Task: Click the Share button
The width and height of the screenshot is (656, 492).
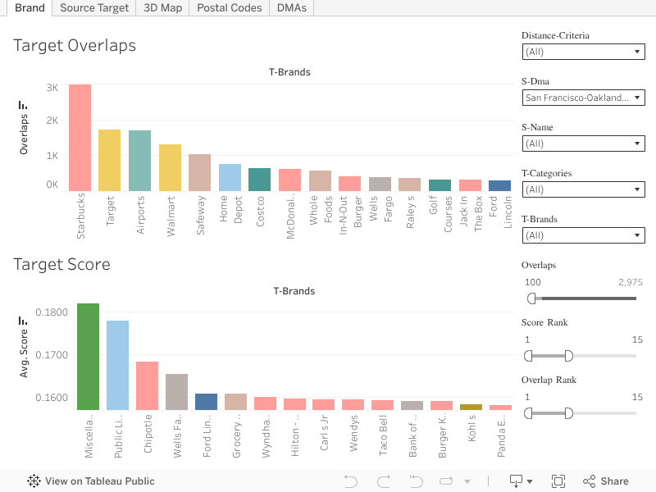Action: (x=606, y=481)
